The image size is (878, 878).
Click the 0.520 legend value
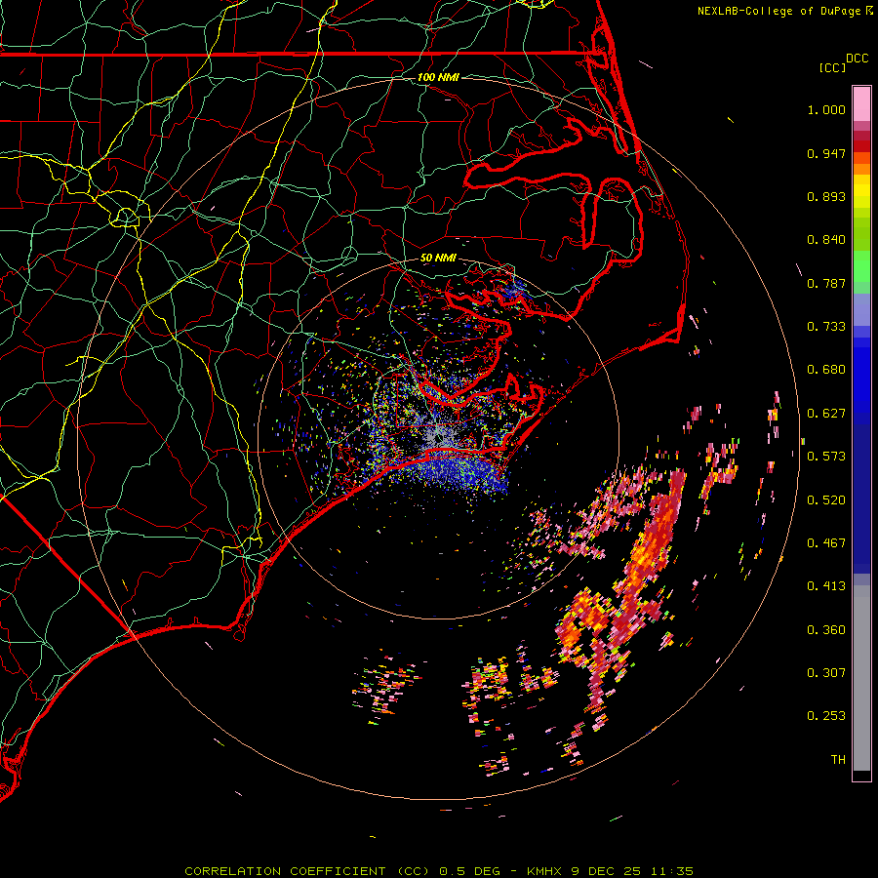click(826, 500)
